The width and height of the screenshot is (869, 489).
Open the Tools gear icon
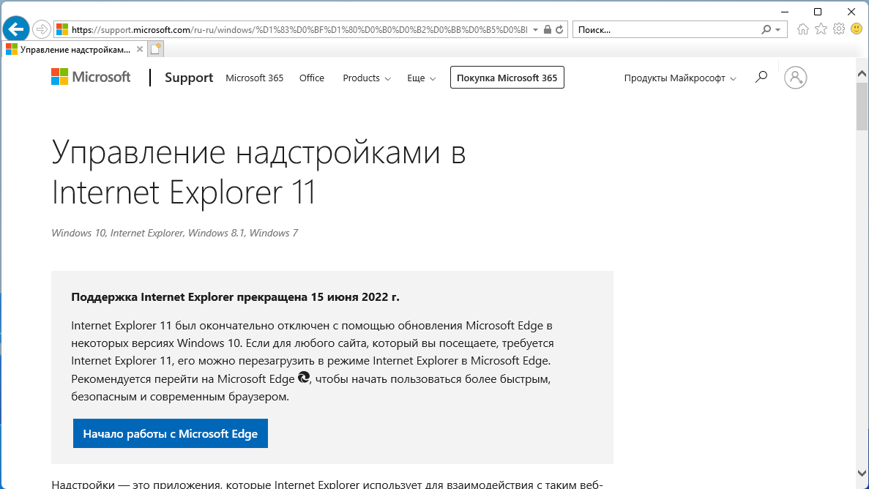coord(839,29)
